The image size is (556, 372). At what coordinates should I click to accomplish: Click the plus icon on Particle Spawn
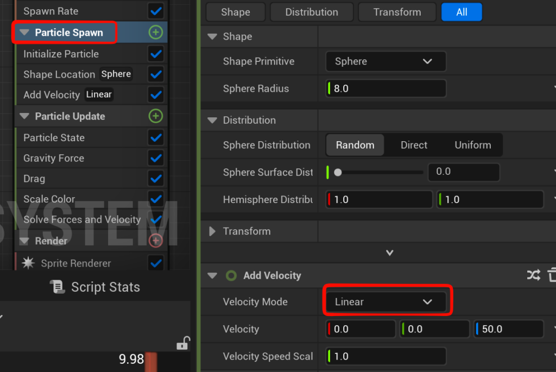(x=156, y=33)
